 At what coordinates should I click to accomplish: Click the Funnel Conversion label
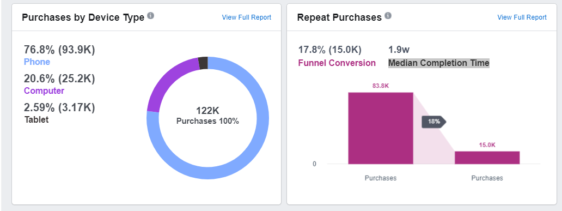point(337,63)
